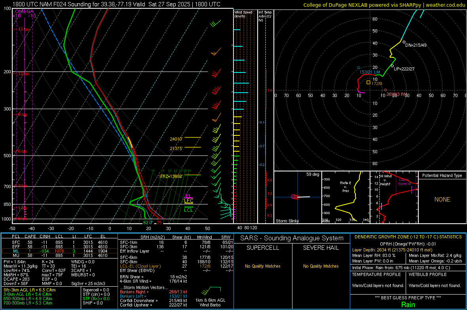
Task: Click the magenta EL label
Action: click(188, 196)
